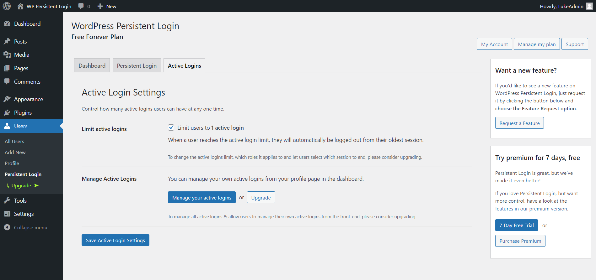Open Add New user submenu
The height and width of the screenshot is (280, 596).
15,152
